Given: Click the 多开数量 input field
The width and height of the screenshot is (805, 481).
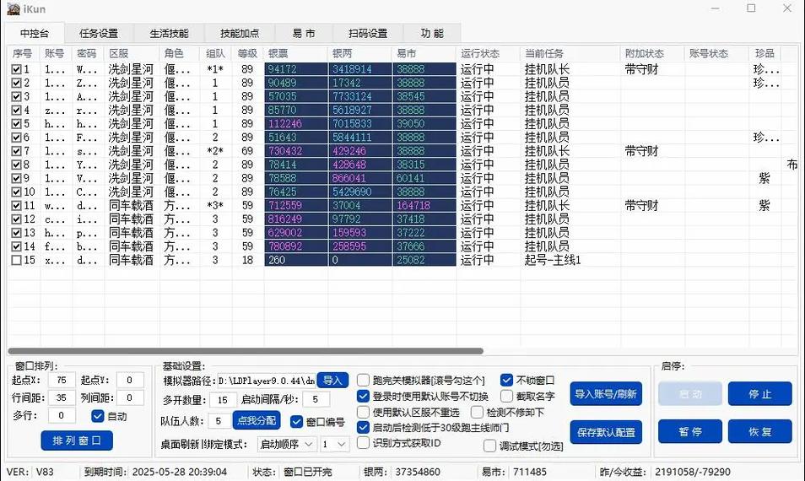Looking at the screenshot, I should tap(223, 400).
